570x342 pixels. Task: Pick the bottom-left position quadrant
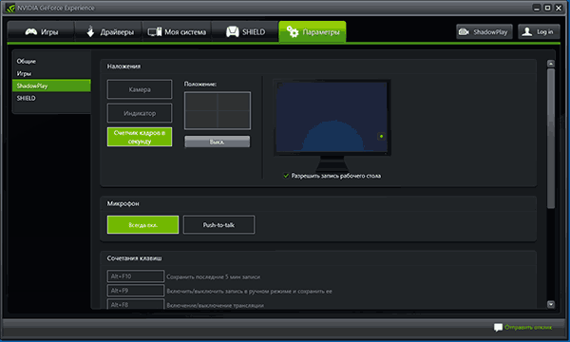(201, 119)
